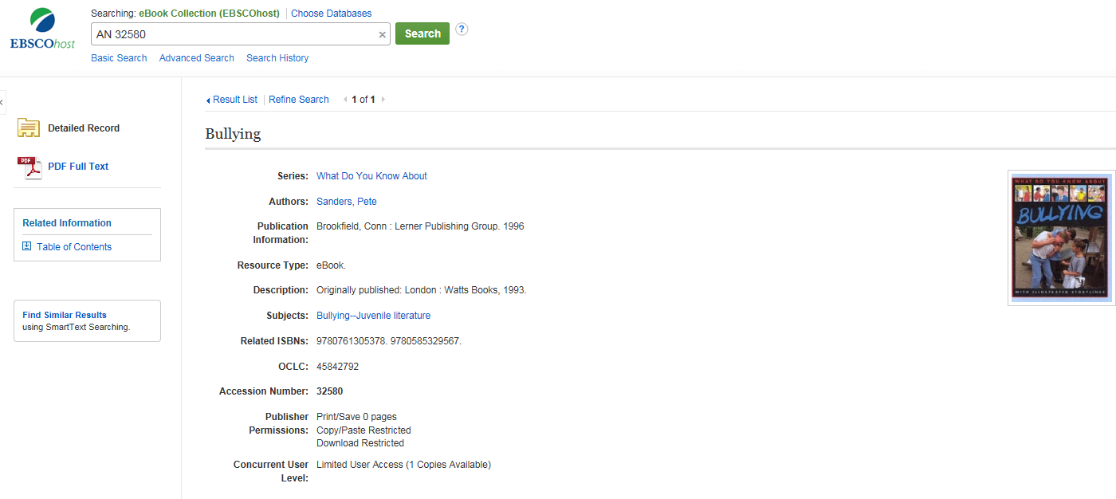Click the Table of Contents download icon

(26, 246)
